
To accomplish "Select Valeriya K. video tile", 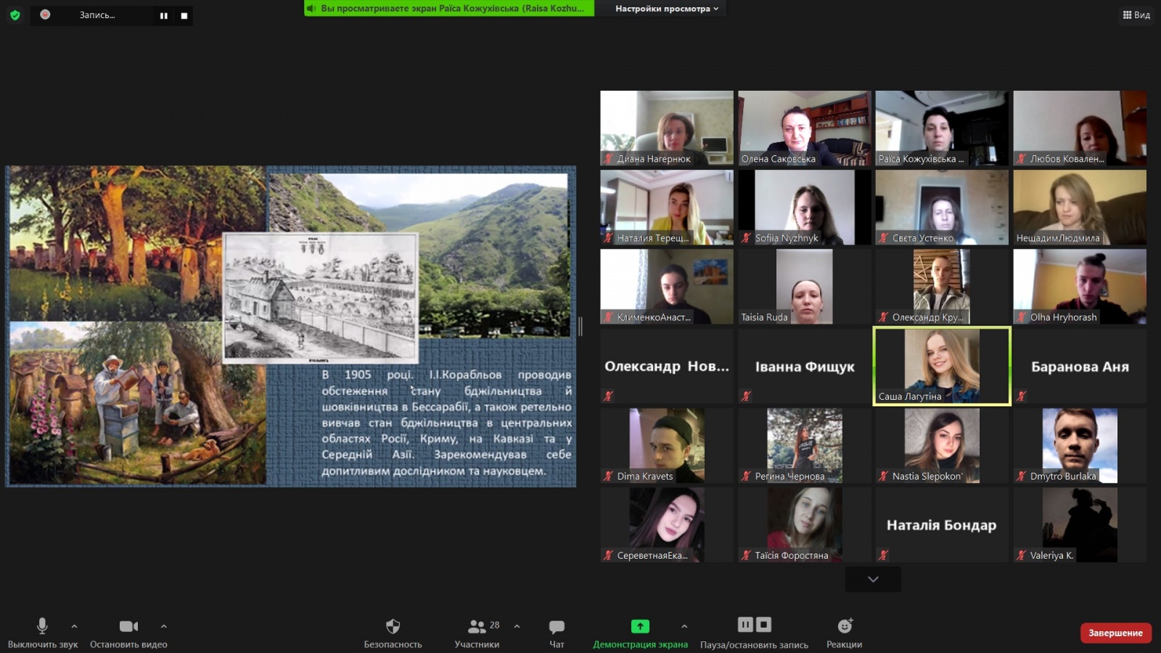I will click(1080, 525).
